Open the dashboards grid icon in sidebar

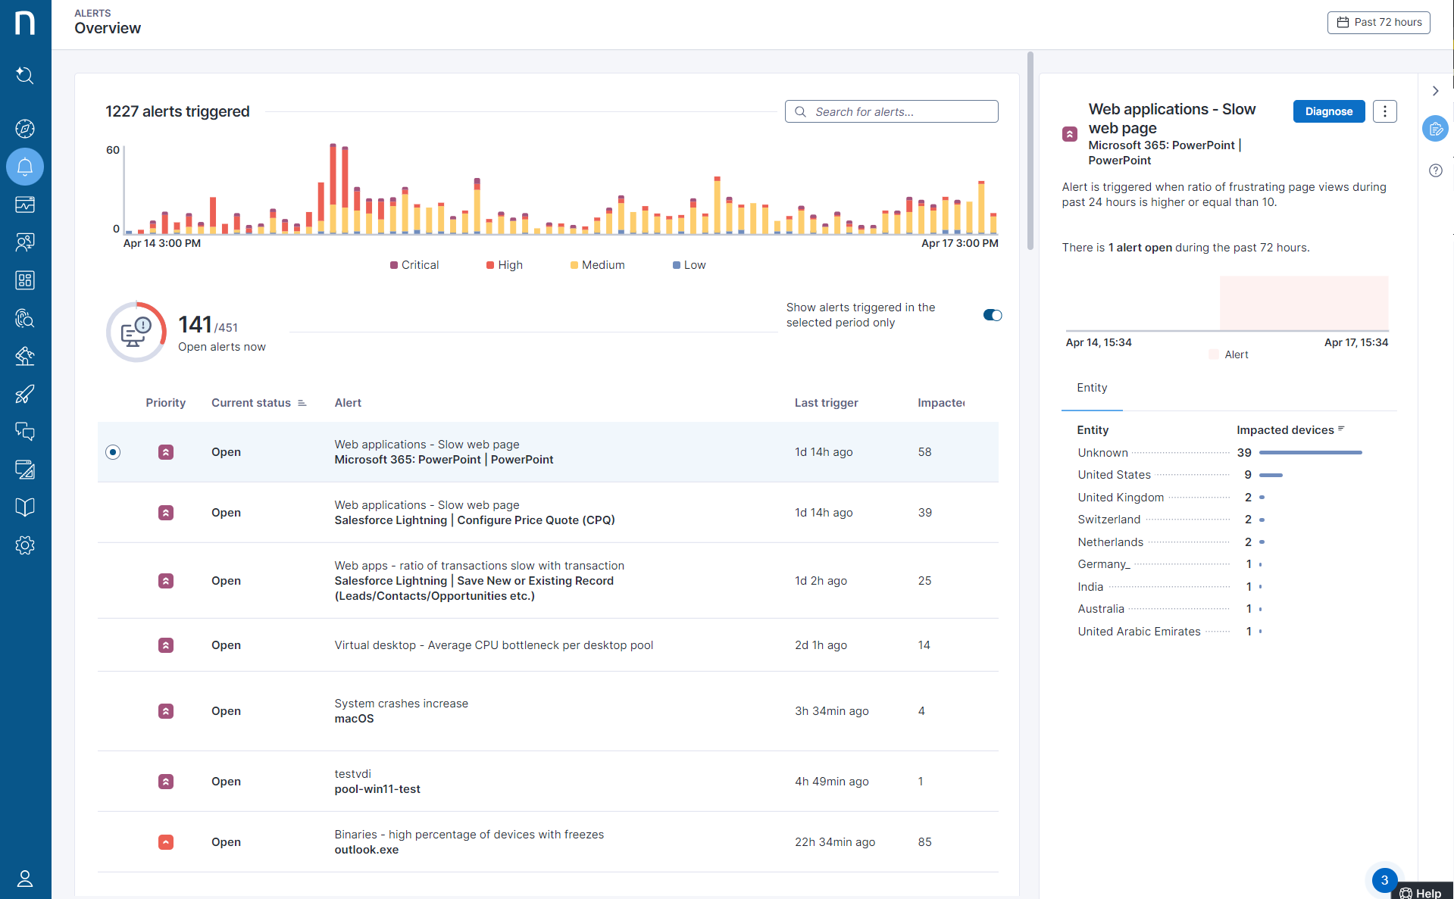pyautogui.click(x=25, y=280)
